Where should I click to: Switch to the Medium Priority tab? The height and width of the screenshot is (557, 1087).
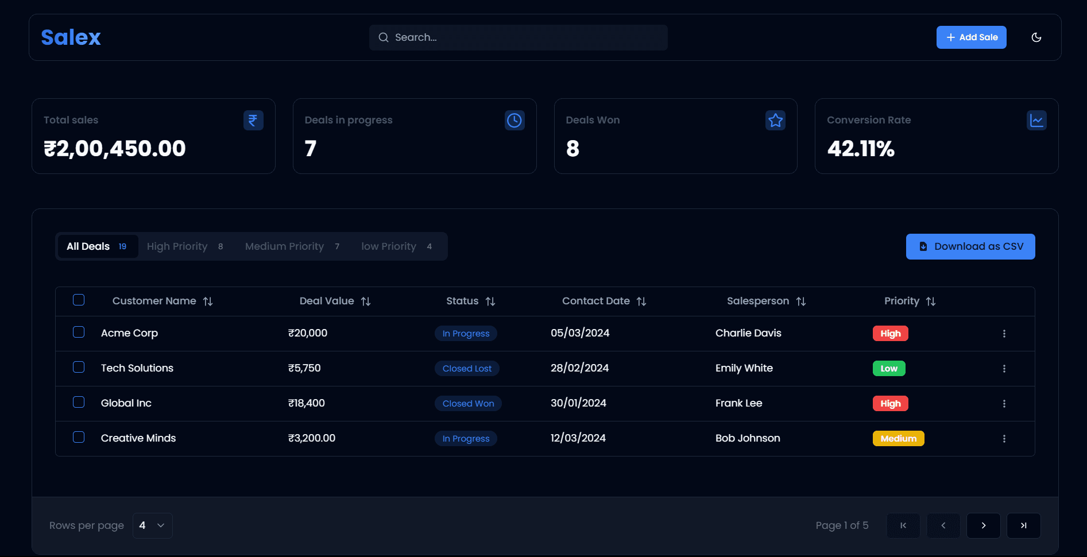[284, 246]
